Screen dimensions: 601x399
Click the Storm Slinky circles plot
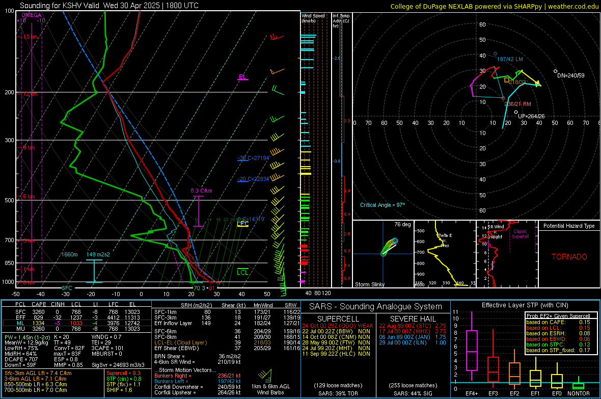390,247
